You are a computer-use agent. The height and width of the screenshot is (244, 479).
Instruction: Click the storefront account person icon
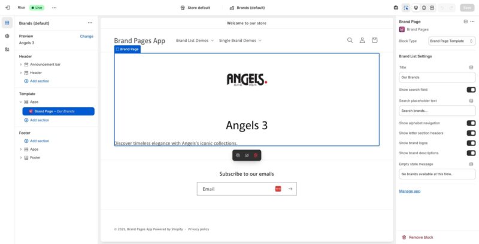362,40
